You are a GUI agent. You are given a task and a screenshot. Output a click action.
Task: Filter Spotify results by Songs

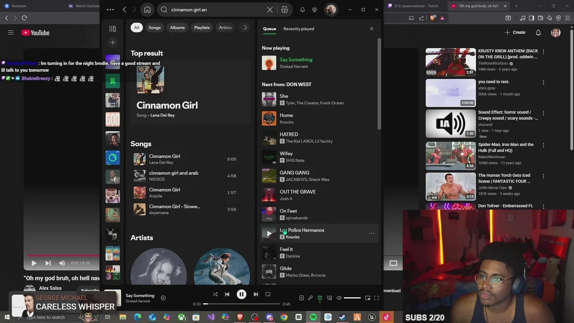(154, 28)
